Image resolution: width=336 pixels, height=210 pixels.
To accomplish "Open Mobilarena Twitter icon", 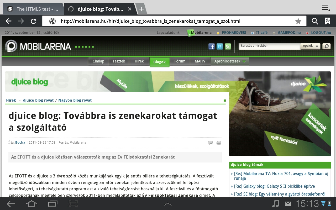I will [220, 46].
